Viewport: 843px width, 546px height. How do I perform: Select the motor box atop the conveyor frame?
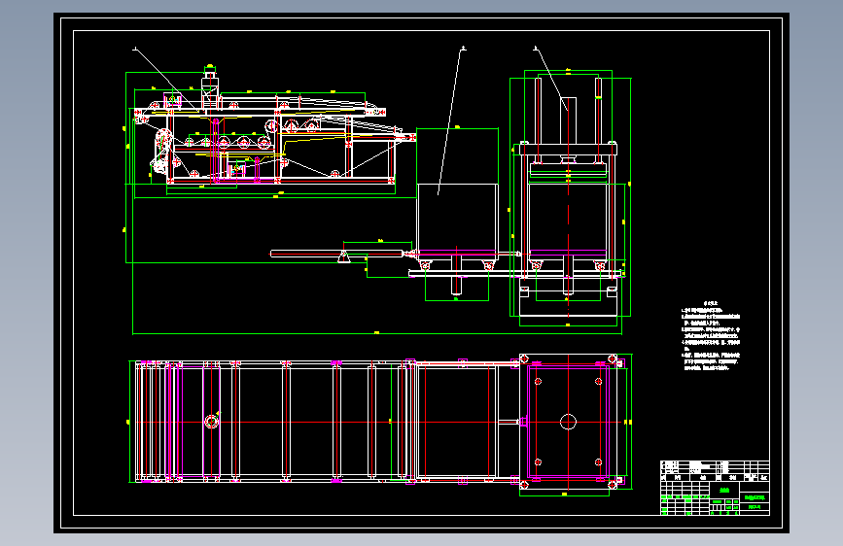tap(210, 91)
